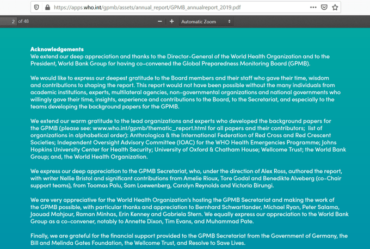The image size is (370, 249).
Task: Click 'Bernhard Schwartlander' in the paragraph
Action: coord(228,207)
